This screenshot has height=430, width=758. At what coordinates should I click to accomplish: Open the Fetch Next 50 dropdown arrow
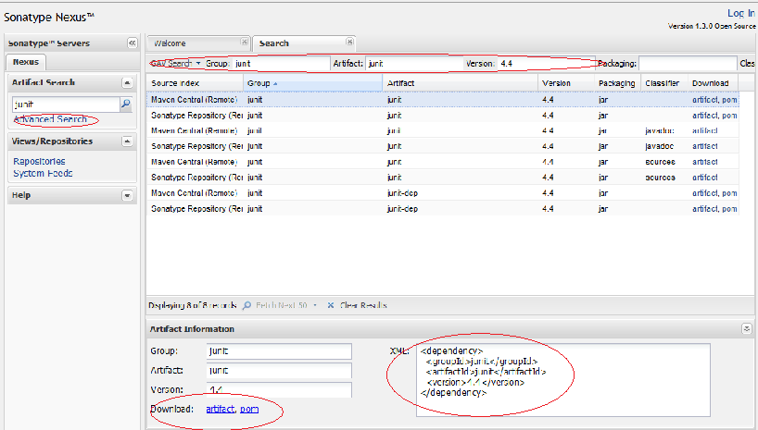(315, 305)
